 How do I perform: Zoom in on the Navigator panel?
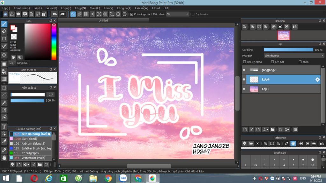[252, 27]
